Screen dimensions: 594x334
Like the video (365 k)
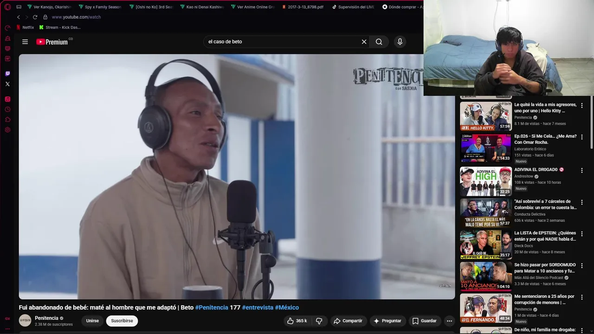click(297, 321)
